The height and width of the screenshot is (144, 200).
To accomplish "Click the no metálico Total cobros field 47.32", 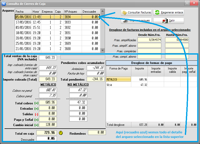I will pyautogui.click(x=78, y=102).
